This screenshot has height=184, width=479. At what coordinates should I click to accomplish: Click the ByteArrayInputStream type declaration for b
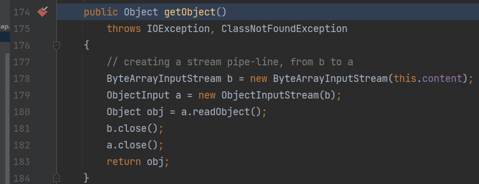(164, 78)
